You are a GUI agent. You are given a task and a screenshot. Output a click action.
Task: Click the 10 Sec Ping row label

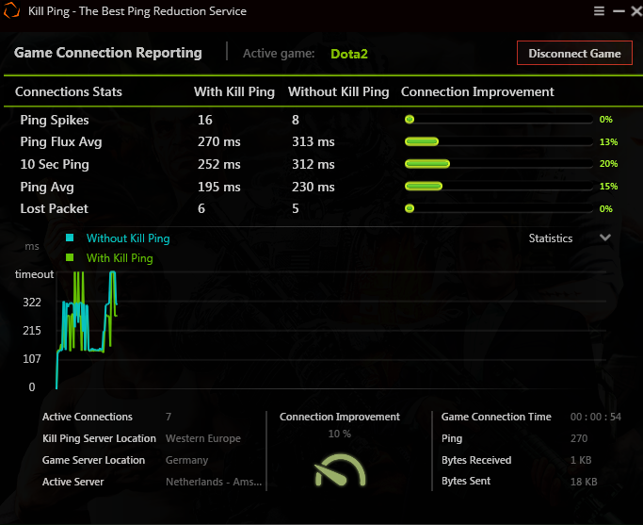pos(55,164)
